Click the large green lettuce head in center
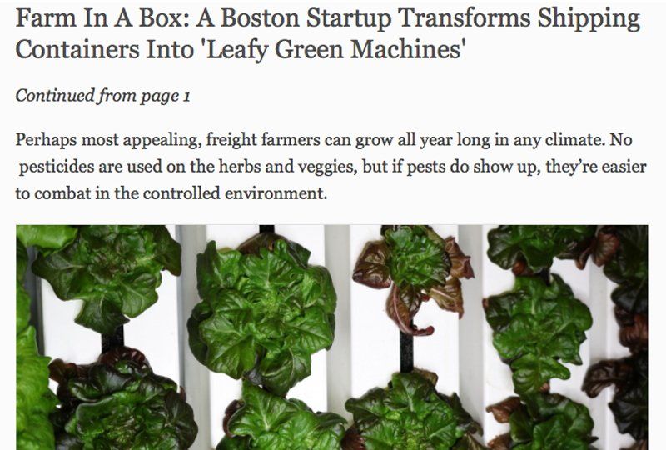Viewport: 666px width, 450px height. 262,312
